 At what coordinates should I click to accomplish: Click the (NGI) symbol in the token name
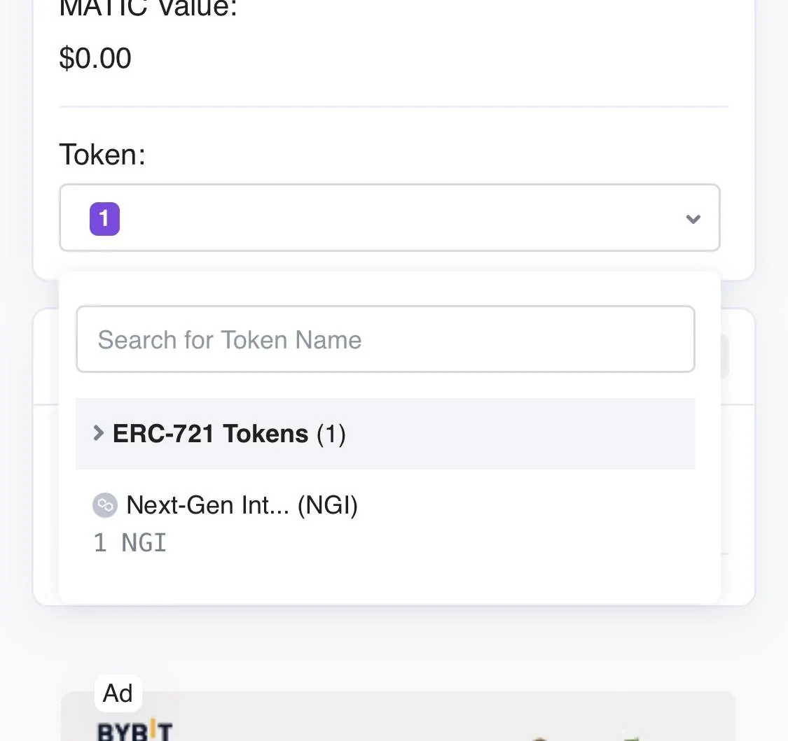[x=328, y=505]
